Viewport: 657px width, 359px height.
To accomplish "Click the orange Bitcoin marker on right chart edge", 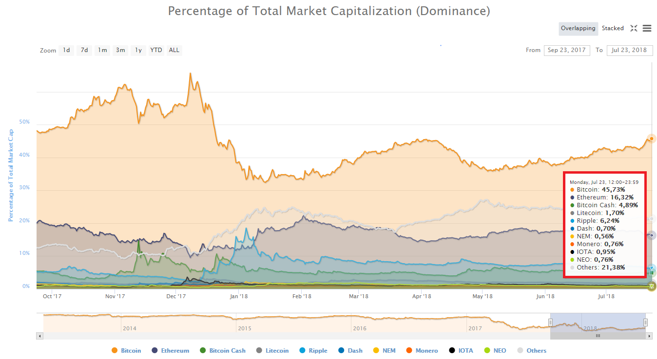I will click(x=651, y=139).
